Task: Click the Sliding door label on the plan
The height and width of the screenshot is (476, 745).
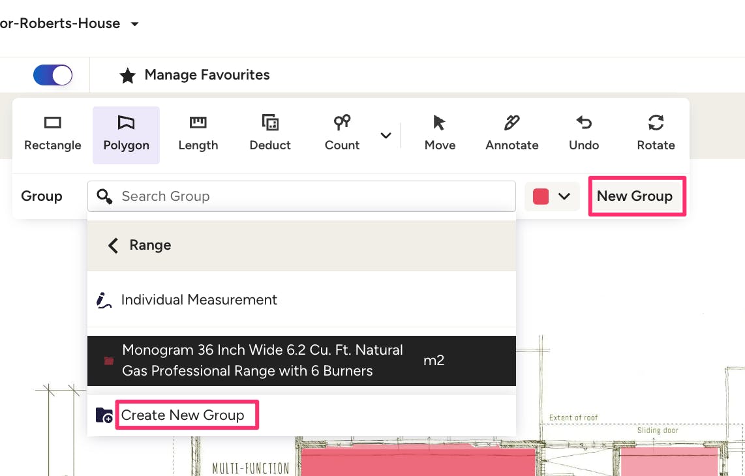Action: tap(658, 430)
